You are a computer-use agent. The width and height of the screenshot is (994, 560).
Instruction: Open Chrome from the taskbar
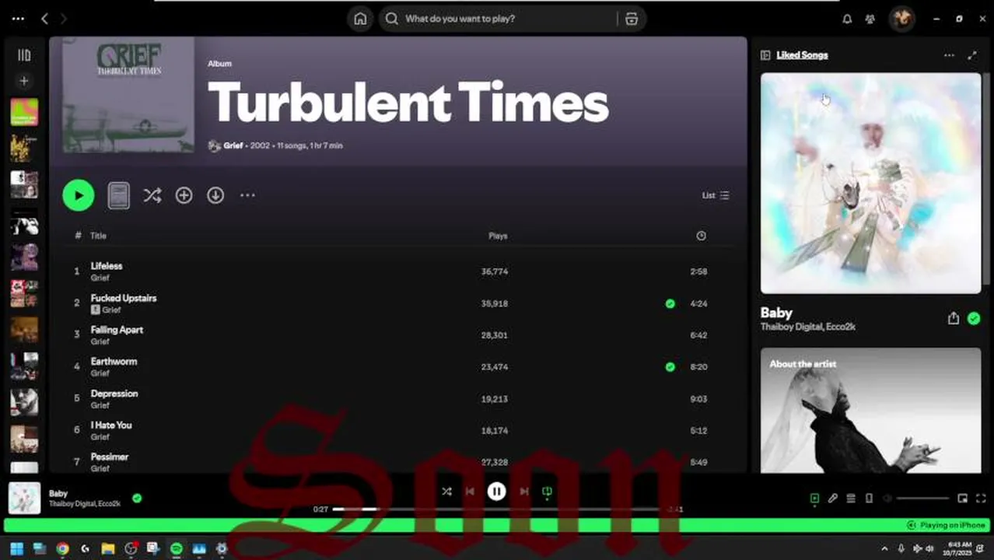pos(62,549)
